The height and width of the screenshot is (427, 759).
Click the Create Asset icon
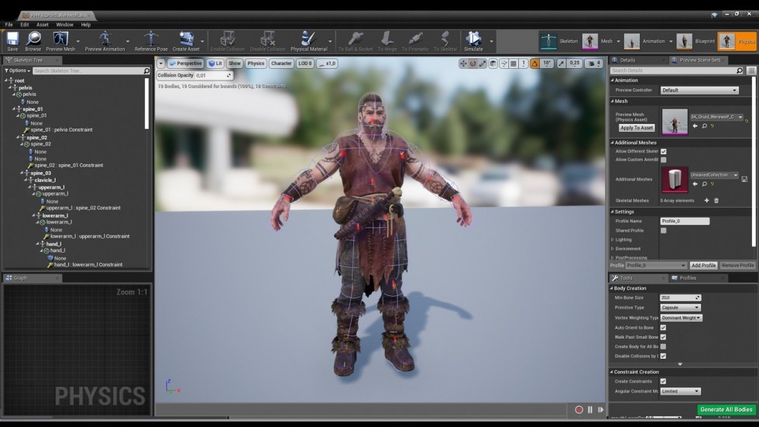(x=186, y=39)
